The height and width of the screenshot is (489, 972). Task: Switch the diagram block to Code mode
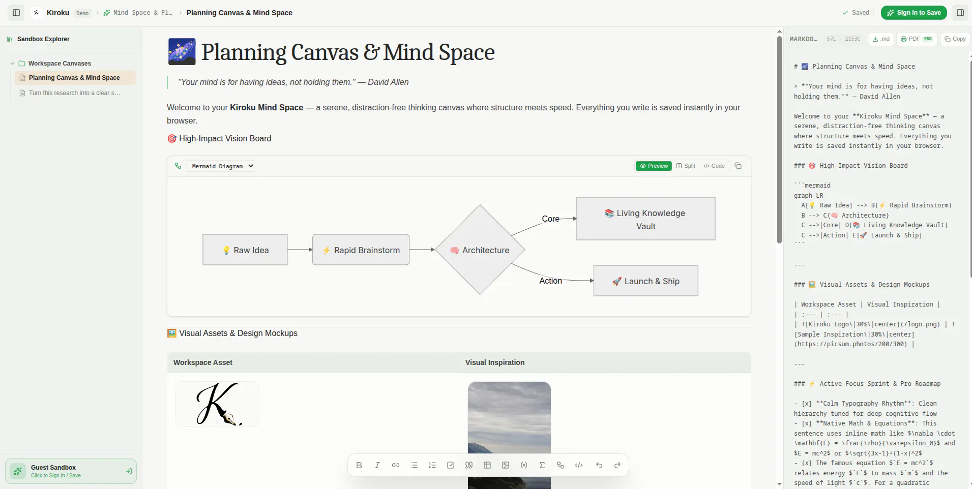click(714, 166)
